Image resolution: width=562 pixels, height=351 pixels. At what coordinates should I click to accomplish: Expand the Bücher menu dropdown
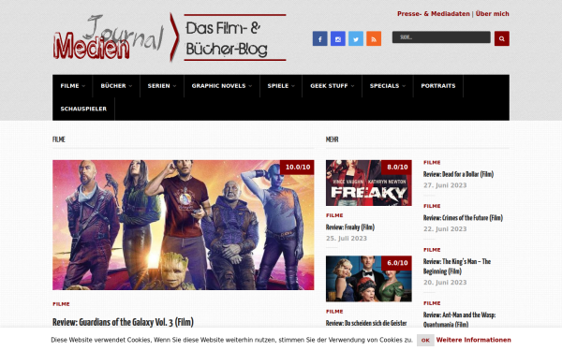pyautogui.click(x=116, y=86)
